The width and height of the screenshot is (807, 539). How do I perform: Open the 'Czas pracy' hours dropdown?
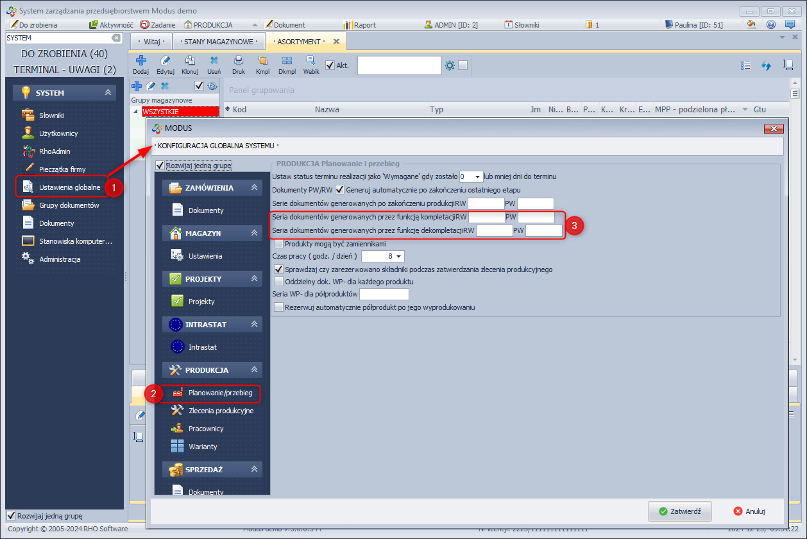tap(400, 257)
